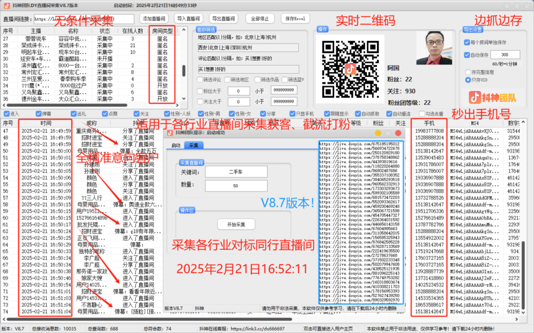
Task: Select room row 36 德州金车
Action: click(x=91, y=99)
